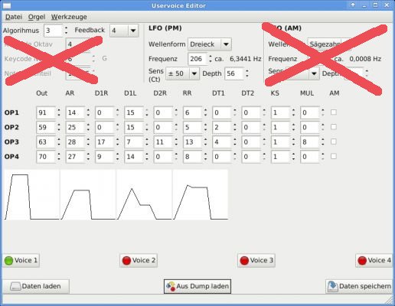
Task: Choose the red Voice 4 indicator
Action: 362,261
